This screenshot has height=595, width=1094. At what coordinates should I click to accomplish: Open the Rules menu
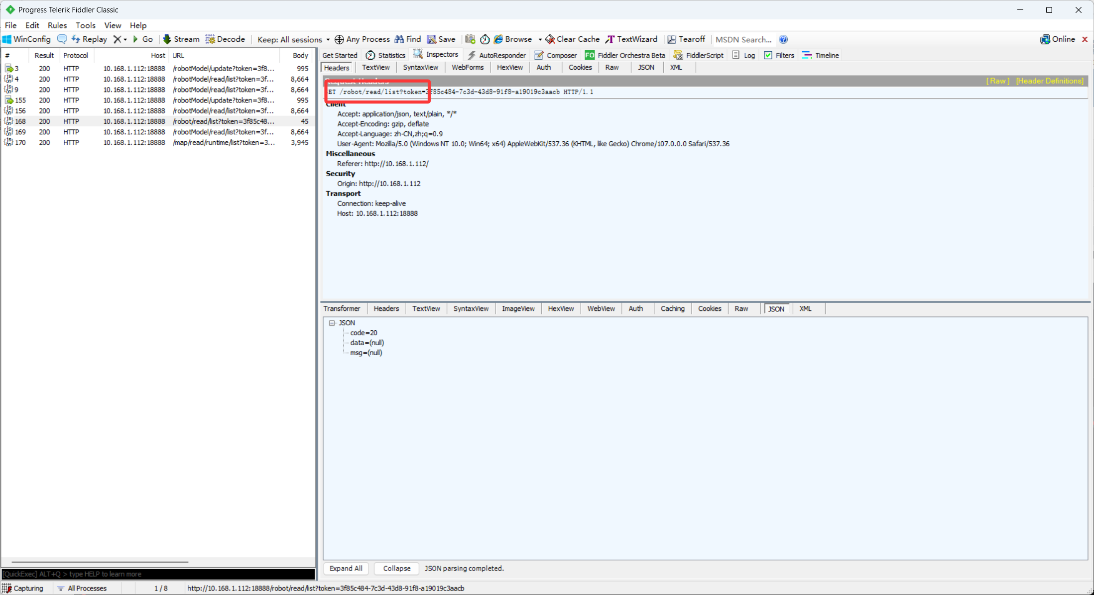pyautogui.click(x=57, y=25)
